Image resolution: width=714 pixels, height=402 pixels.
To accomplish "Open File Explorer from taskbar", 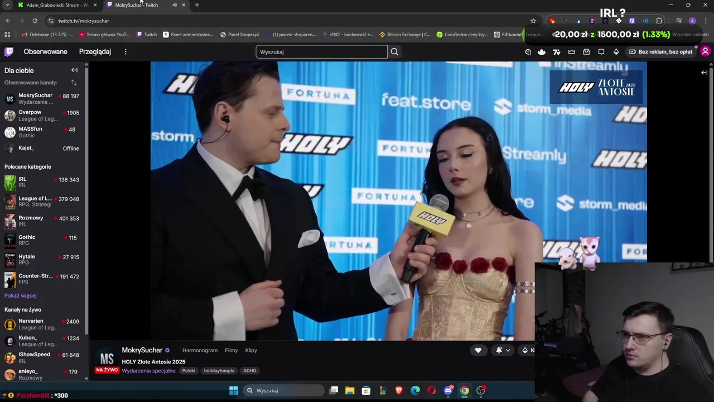I will (350, 390).
